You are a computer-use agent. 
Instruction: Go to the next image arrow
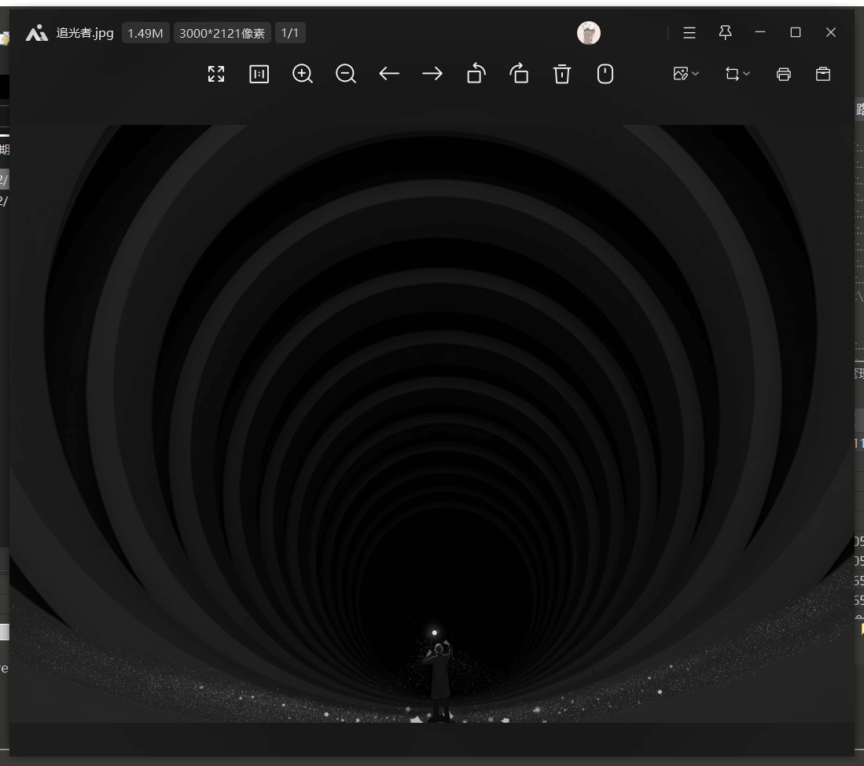pos(432,74)
